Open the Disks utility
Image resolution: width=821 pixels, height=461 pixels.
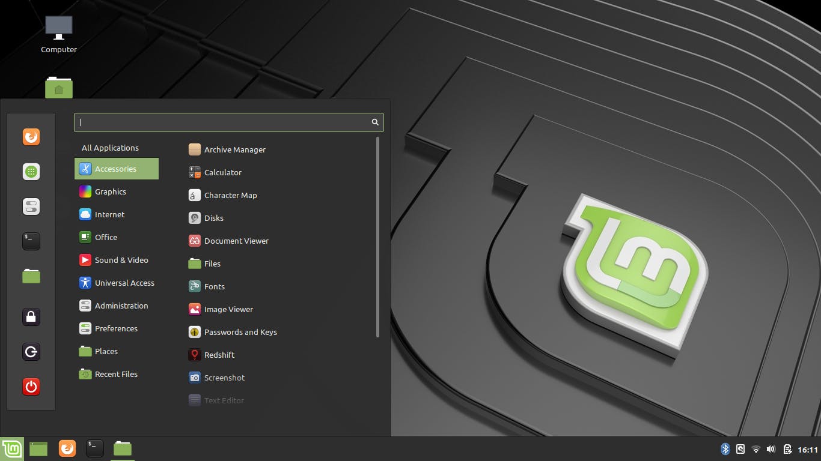tap(213, 218)
